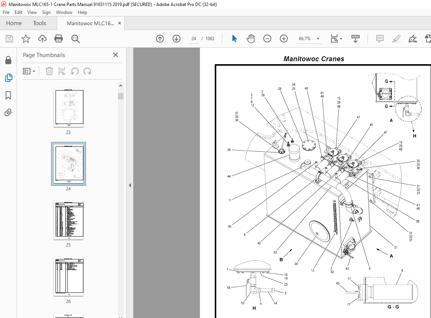Click thumbnails scrollbar up arrow
Screen dimensions: 431x318
coord(121,86)
